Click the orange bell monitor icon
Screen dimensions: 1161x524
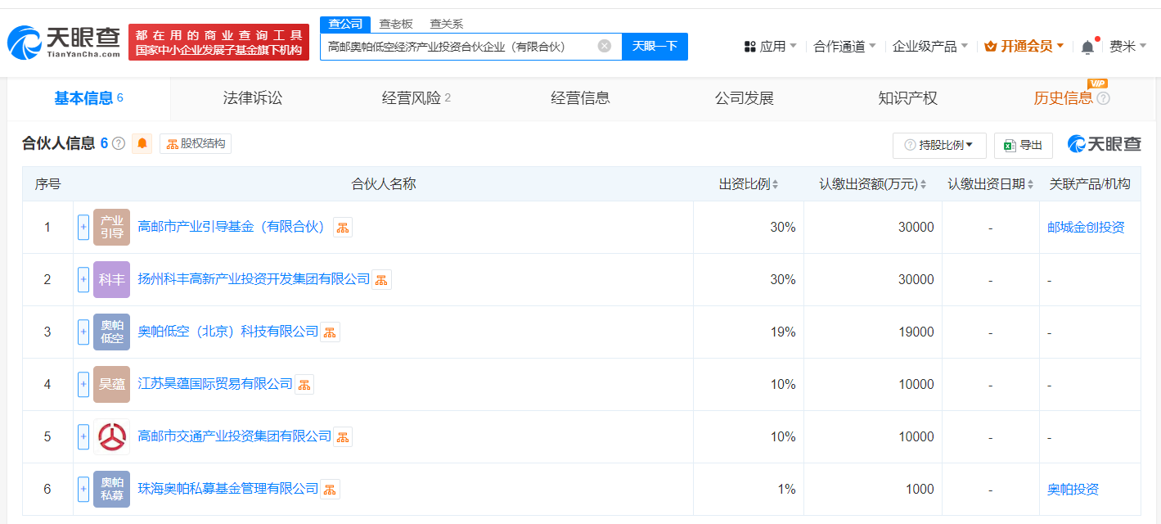point(142,144)
